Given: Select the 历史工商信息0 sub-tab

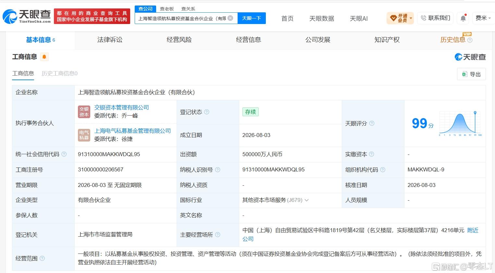Looking at the screenshot, I should [x=59, y=73].
